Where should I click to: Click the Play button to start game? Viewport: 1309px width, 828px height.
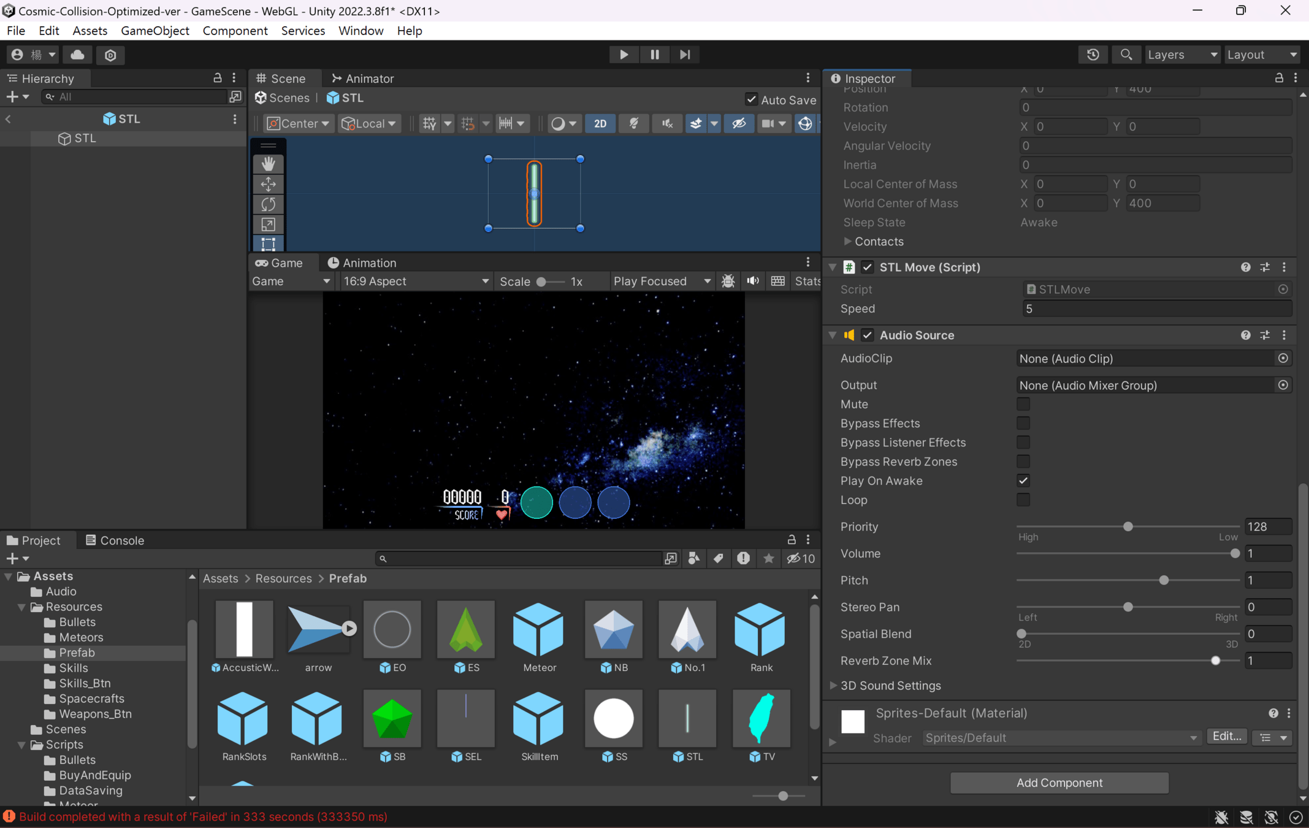624,55
